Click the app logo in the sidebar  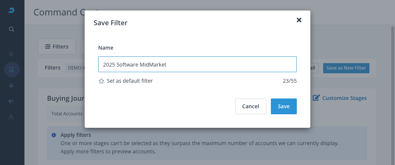click(12, 10)
